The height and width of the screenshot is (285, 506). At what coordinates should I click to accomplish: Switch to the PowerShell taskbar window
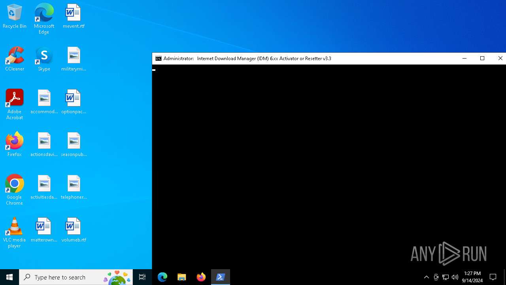pyautogui.click(x=221, y=277)
